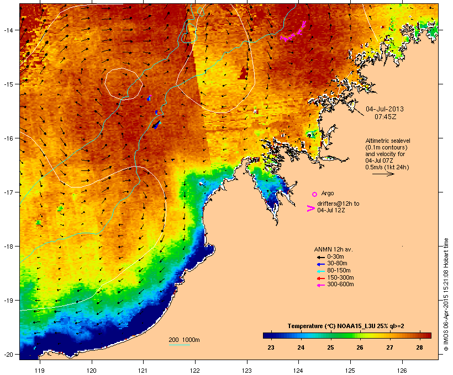Click the '0-30m' depth label
This screenshot has width=453, height=375.
335,257
